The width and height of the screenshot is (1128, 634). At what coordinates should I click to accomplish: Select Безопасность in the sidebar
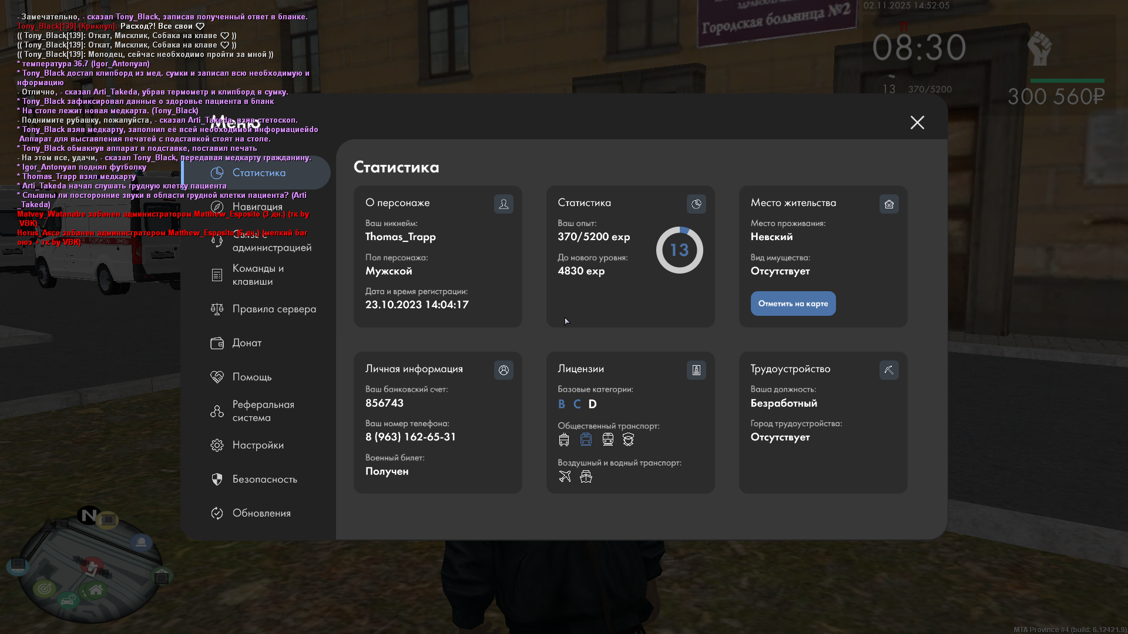click(264, 479)
